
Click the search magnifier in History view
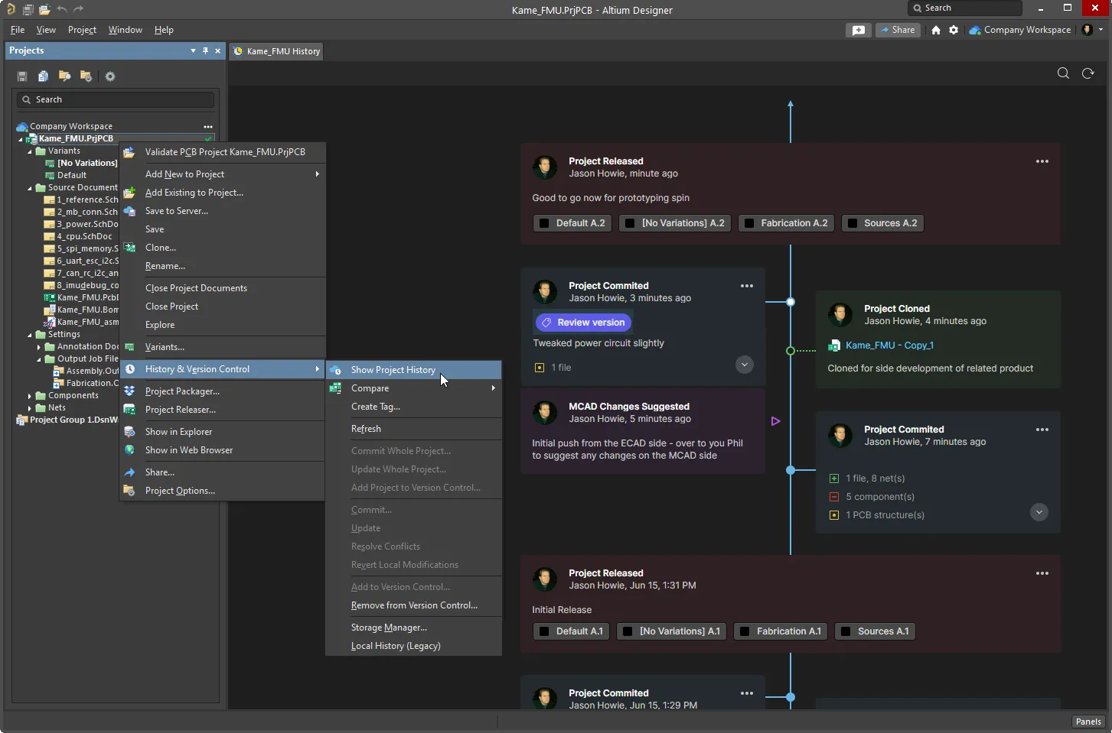point(1063,73)
